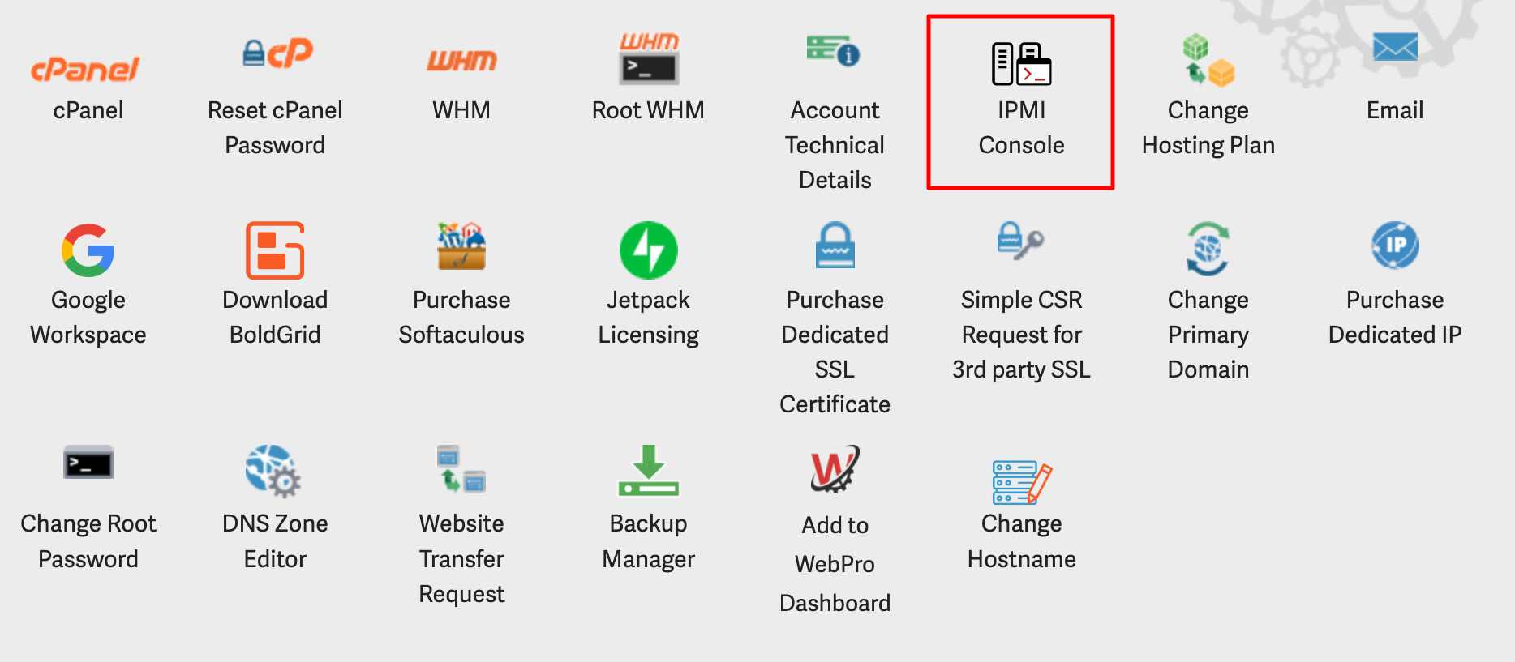
Task: Open the Purchase Softaculous toolbox icon
Action: pos(461,246)
